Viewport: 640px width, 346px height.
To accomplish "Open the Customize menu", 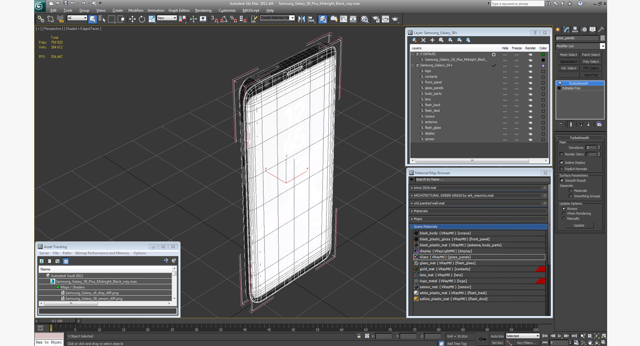I will (227, 10).
